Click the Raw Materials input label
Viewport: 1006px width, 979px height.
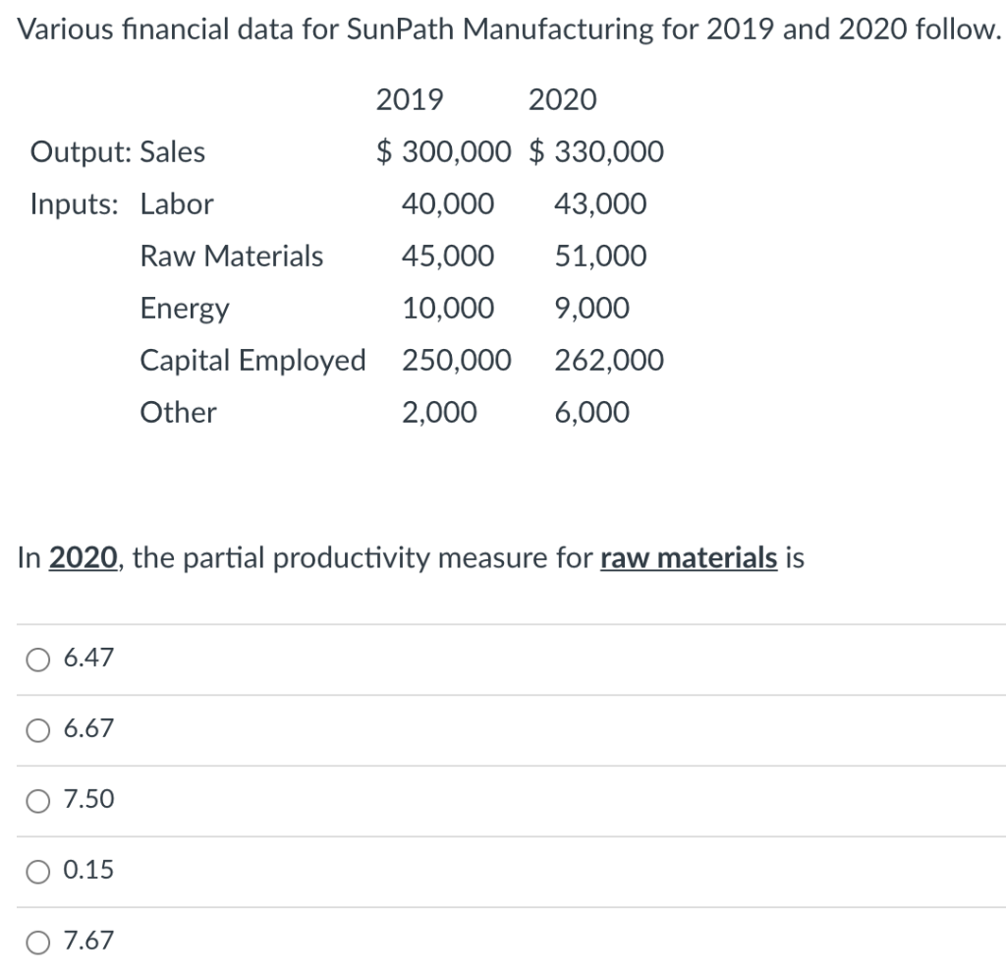point(232,256)
